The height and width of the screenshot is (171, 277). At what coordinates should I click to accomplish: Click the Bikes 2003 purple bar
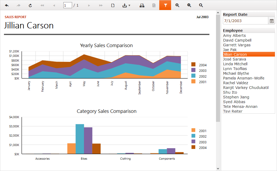[88, 140]
